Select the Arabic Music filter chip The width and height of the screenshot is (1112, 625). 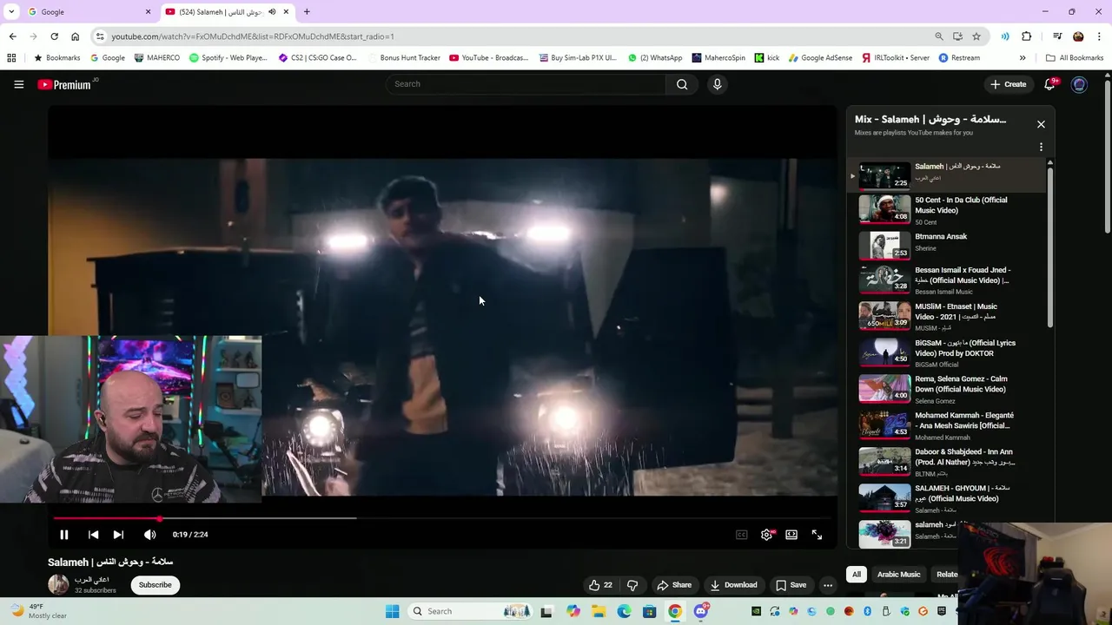[x=898, y=575]
